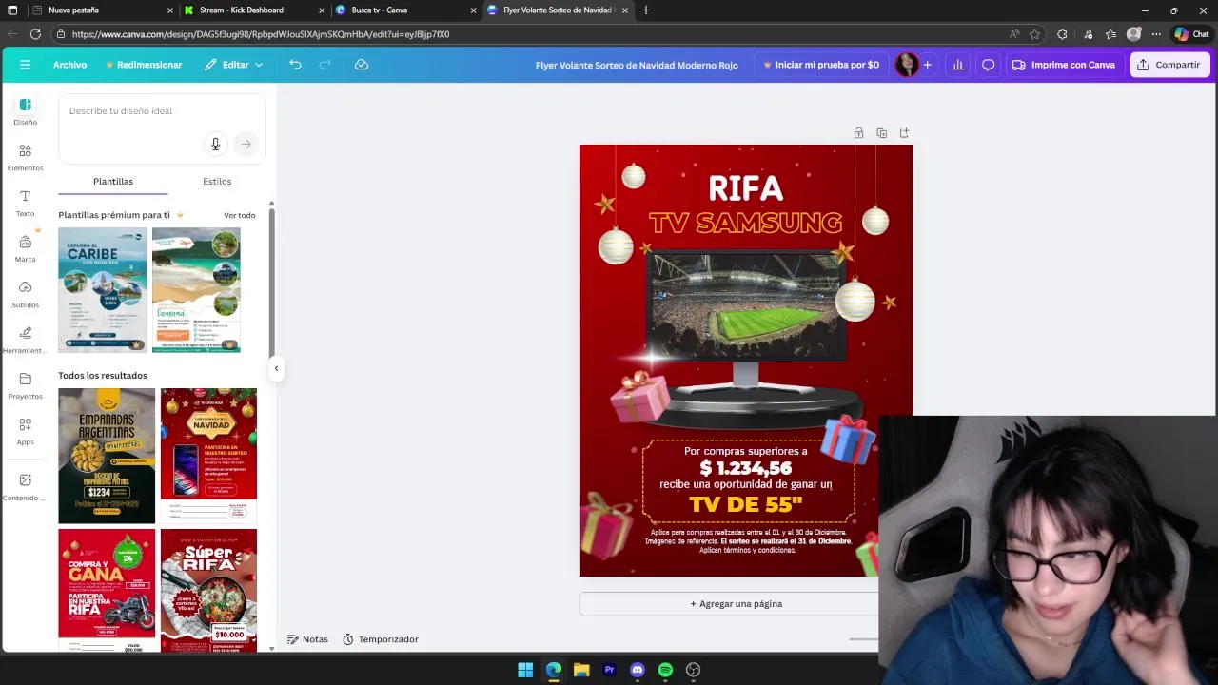The height and width of the screenshot is (685, 1218).
Task: Click the undo arrow in toolbar
Action: [295, 65]
